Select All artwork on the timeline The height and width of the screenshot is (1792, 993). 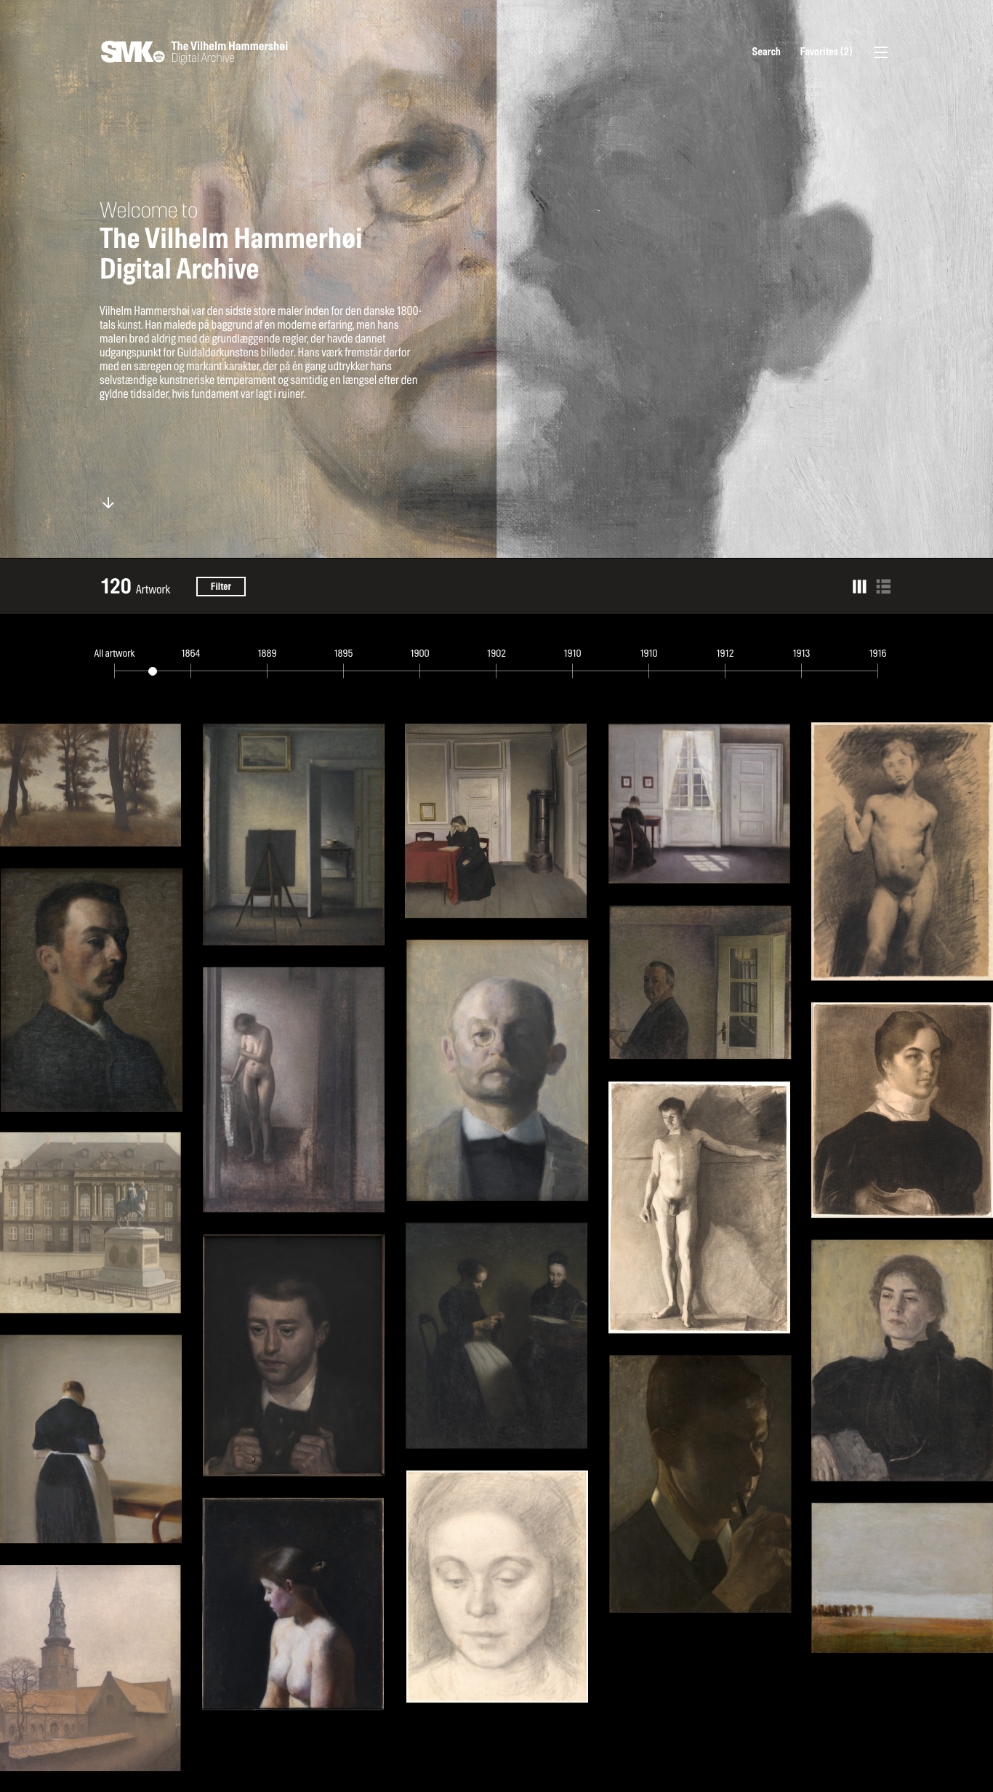[x=114, y=653]
